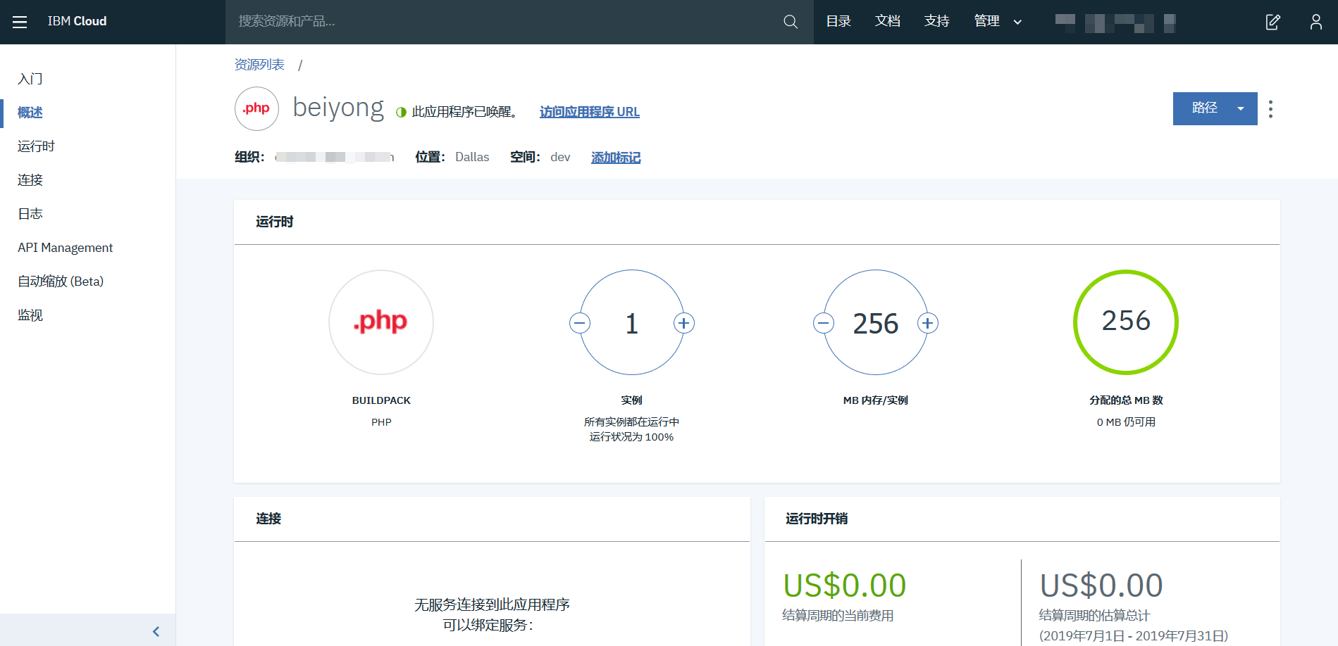Image resolution: width=1338 pixels, height=646 pixels.
Task: Click the dev space value
Action: click(560, 157)
